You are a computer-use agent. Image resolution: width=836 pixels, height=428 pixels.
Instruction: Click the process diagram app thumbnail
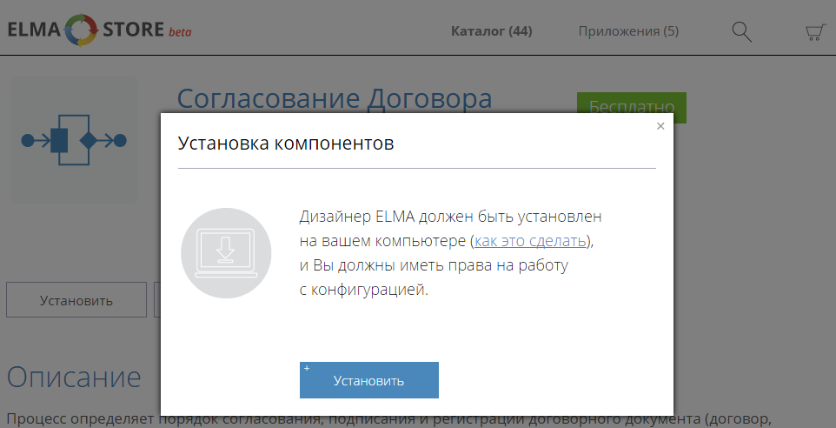pyautogui.click(x=74, y=140)
